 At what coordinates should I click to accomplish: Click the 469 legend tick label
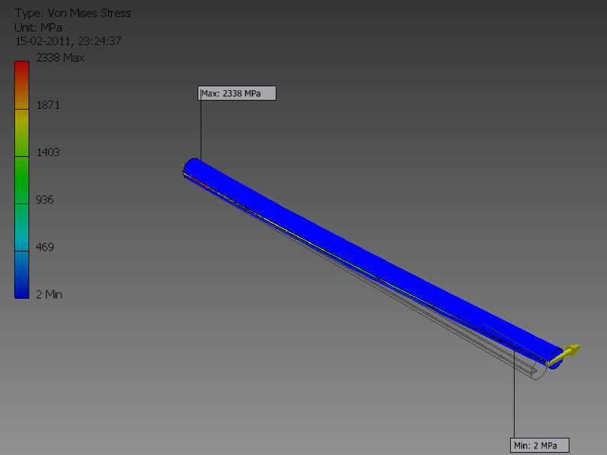click(x=46, y=247)
